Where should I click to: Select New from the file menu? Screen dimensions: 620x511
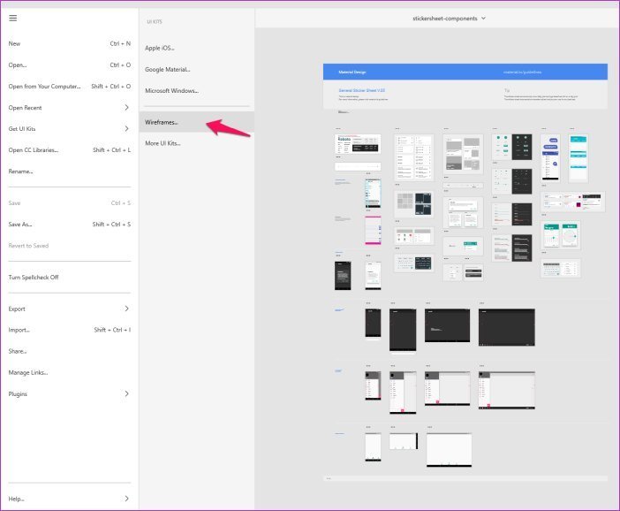(x=69, y=43)
